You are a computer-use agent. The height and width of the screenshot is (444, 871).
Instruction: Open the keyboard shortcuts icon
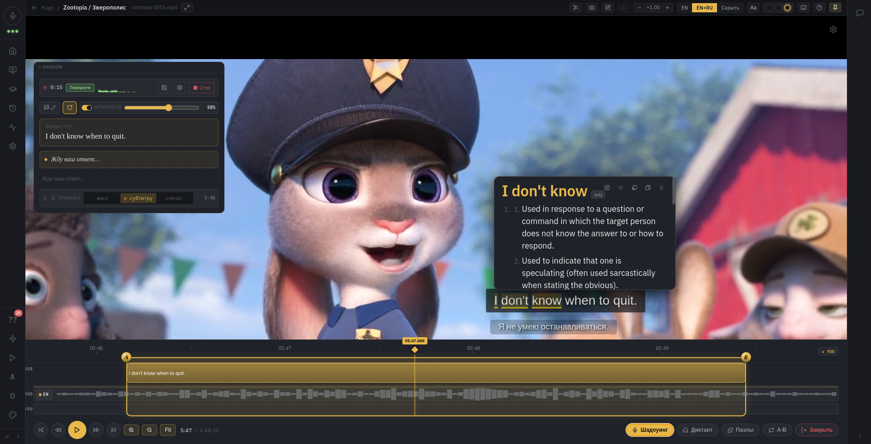803,8
